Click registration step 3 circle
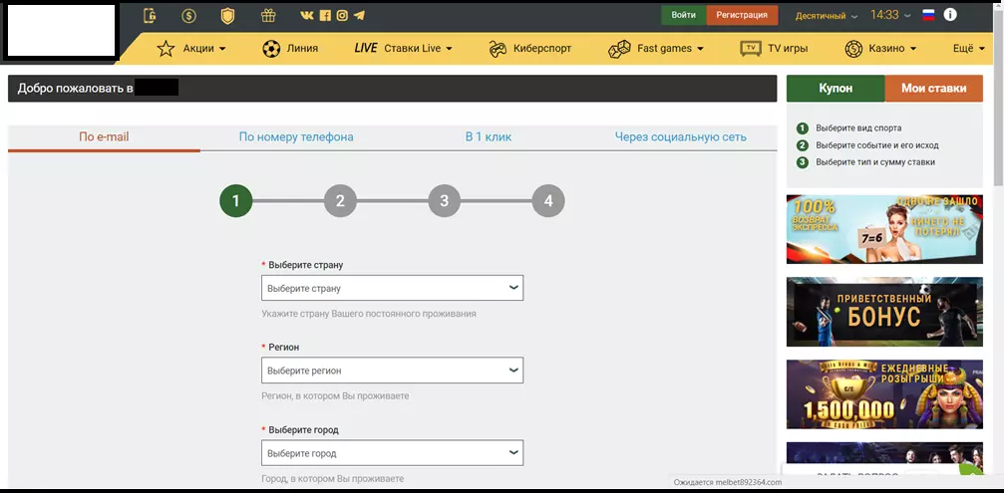Viewport: 1004px width, 493px height. click(x=445, y=201)
